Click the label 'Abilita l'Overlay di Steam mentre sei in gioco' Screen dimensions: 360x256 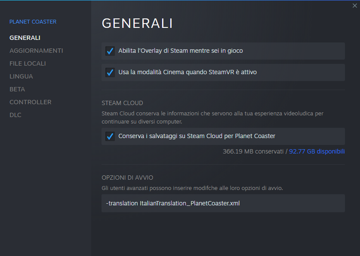181,51
